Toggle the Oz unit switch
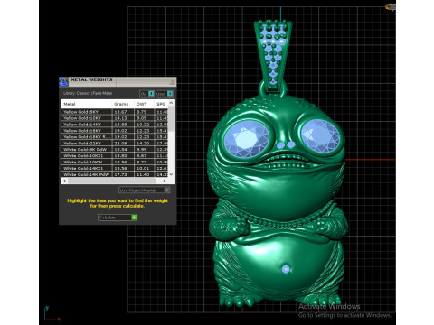This screenshot has height=325, width=434. pos(146,94)
